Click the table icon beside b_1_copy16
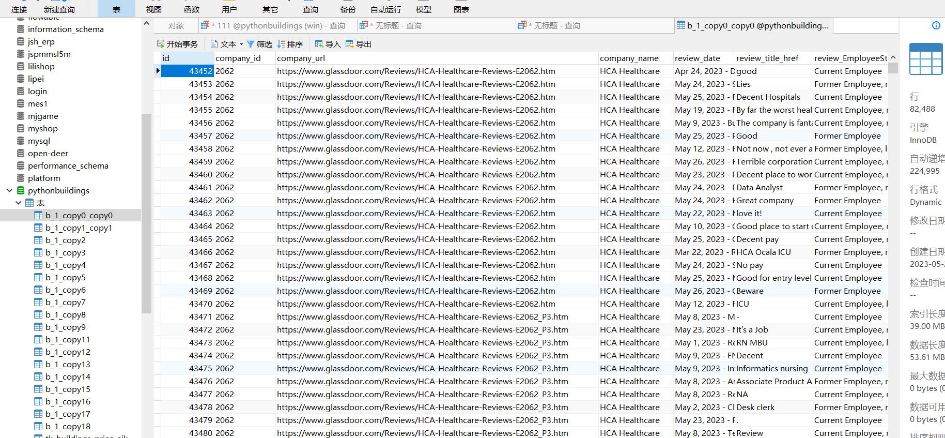The width and height of the screenshot is (945, 438). [38, 402]
